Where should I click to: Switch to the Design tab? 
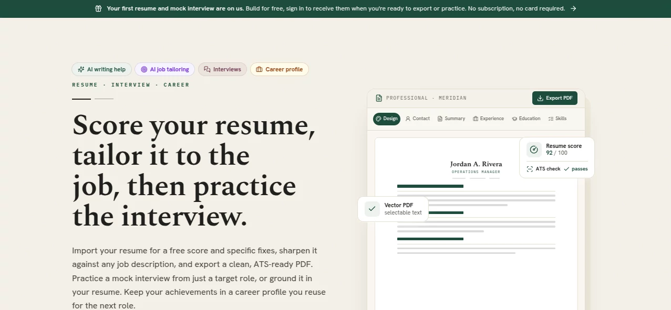point(387,119)
